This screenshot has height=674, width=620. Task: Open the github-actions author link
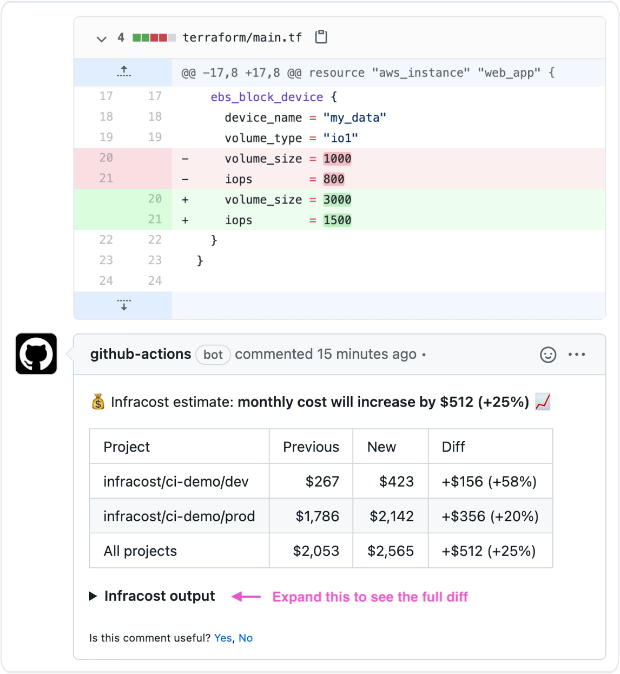(x=141, y=354)
